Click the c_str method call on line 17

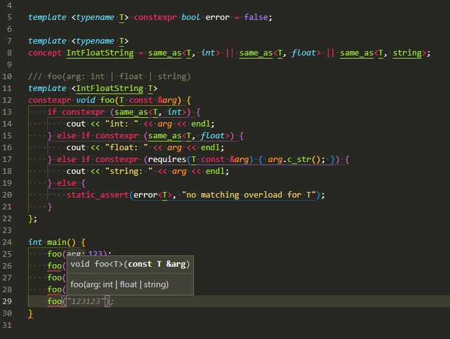[x=305, y=160]
